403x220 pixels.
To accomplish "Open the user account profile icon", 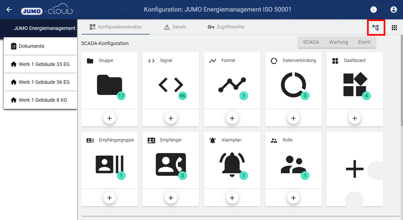I will click(x=394, y=9).
